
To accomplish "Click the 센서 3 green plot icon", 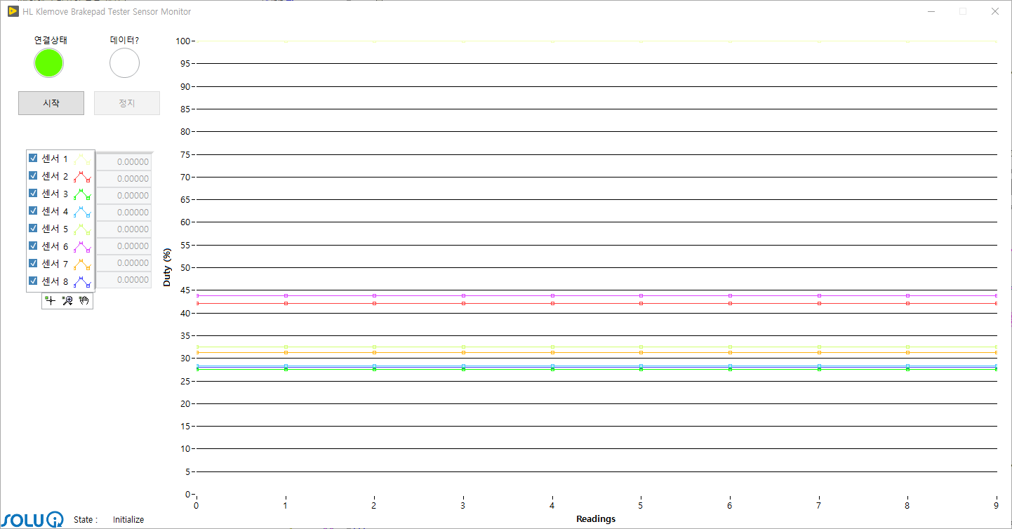I will point(82,194).
